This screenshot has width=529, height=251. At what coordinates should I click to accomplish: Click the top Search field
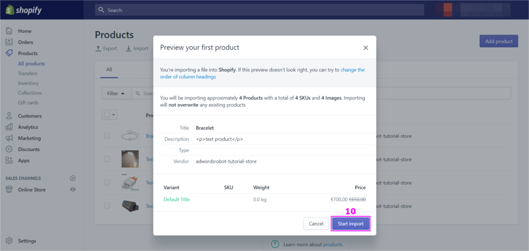coord(259,10)
